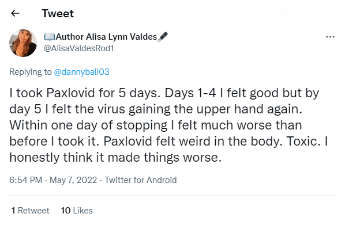Open the @AlisaValdesRod1 handle
The image size is (345, 225).
[79, 48]
